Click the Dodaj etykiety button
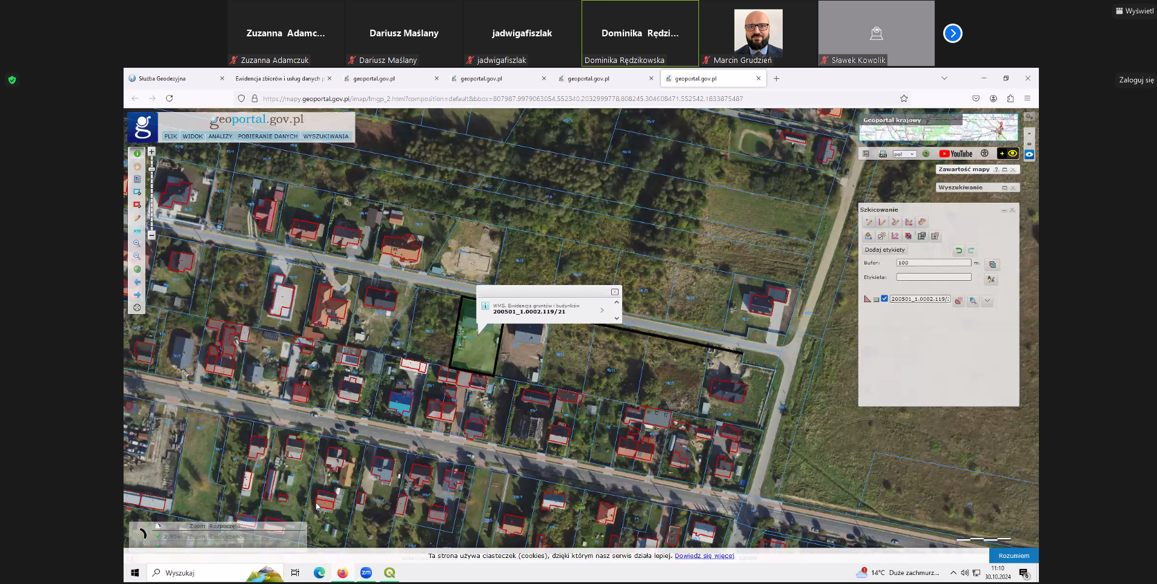 (x=884, y=250)
